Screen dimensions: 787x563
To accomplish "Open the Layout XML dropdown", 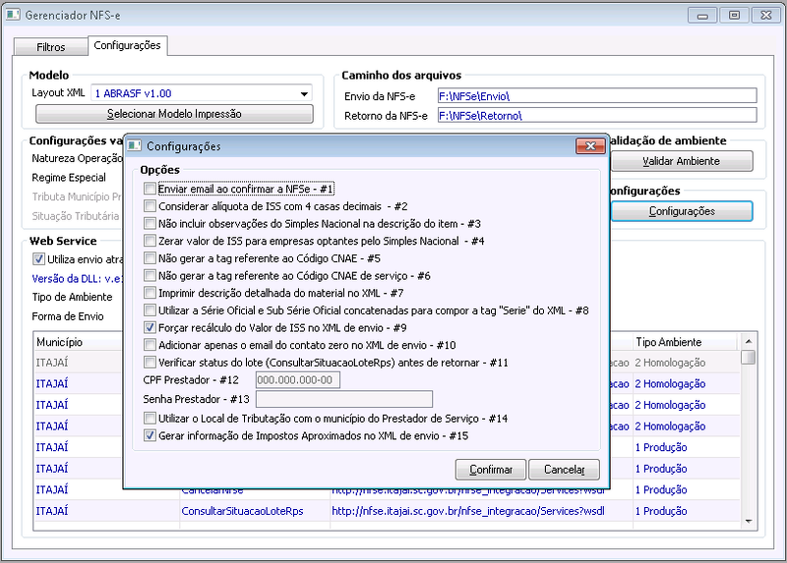I will coord(304,93).
